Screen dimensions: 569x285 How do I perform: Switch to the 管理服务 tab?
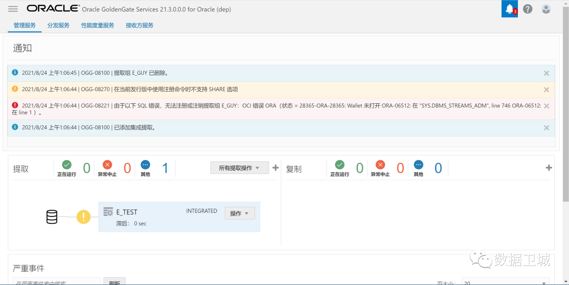coord(25,25)
